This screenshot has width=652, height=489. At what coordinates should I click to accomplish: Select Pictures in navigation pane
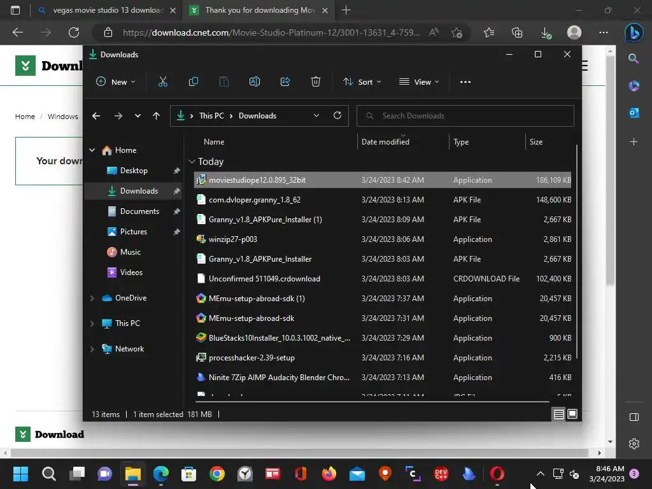click(x=133, y=232)
